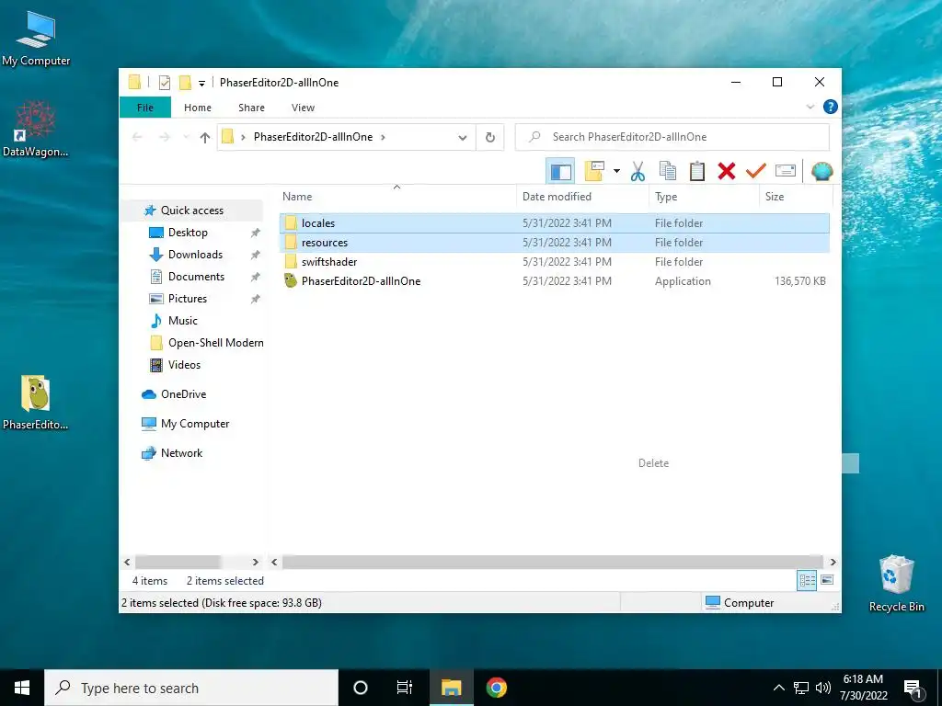
Task: Cut selected items with scissors icon
Action: (x=638, y=171)
